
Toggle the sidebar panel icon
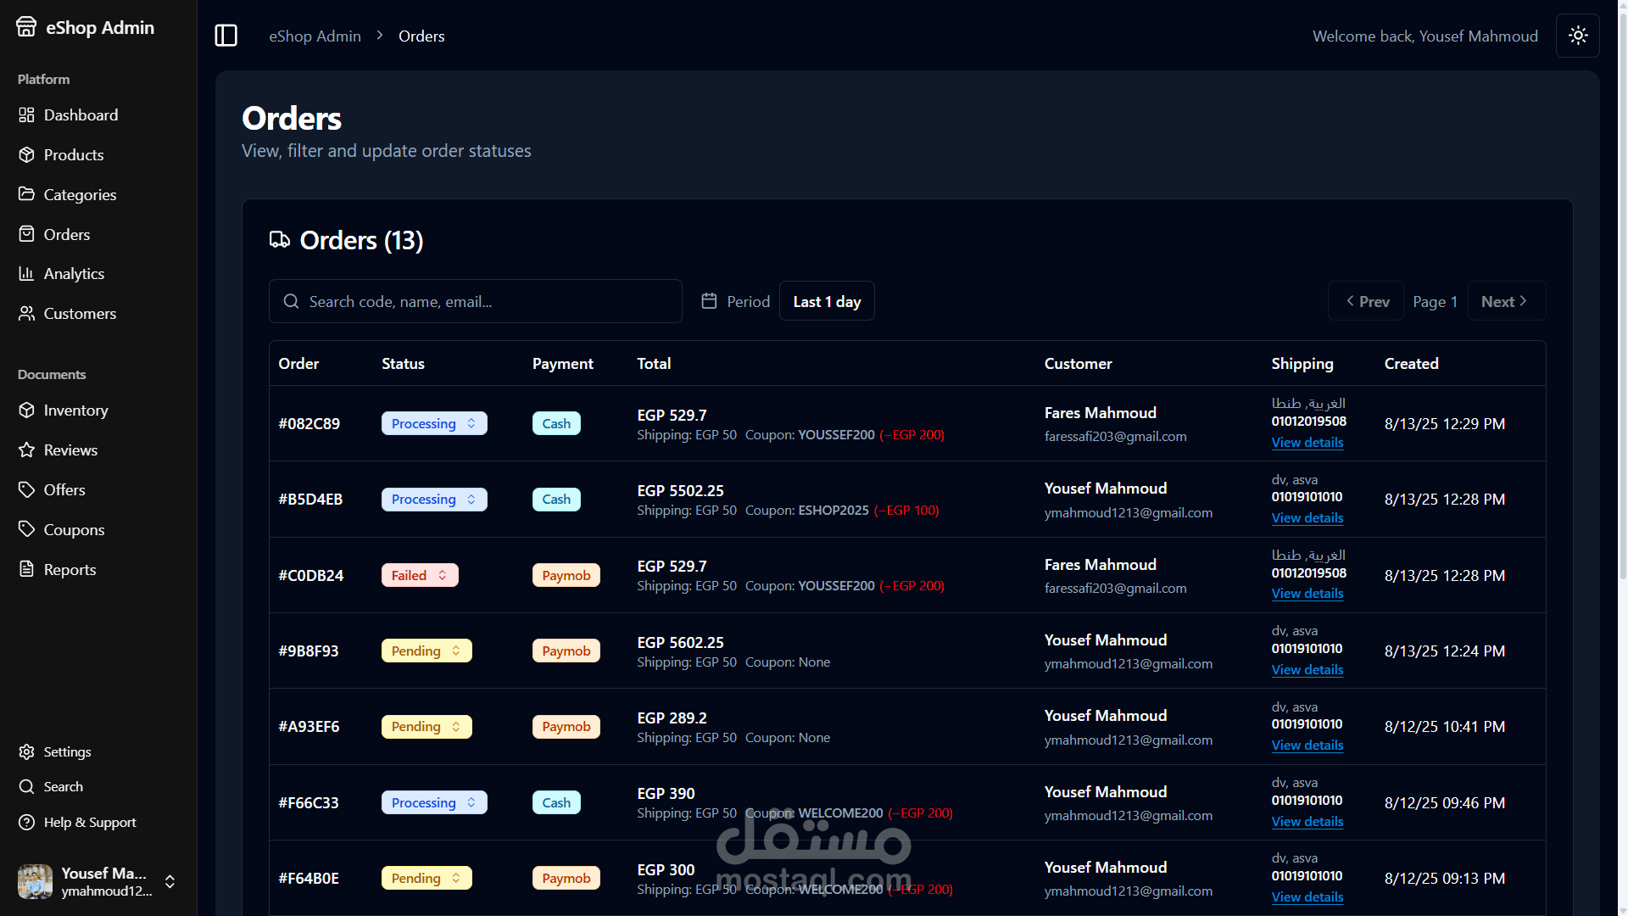(226, 36)
